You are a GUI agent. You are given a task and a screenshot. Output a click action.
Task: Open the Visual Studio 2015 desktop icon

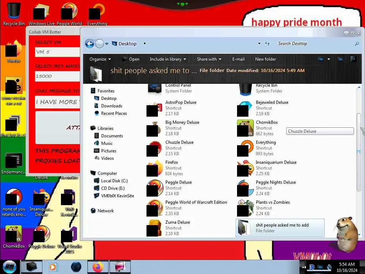[70, 239]
